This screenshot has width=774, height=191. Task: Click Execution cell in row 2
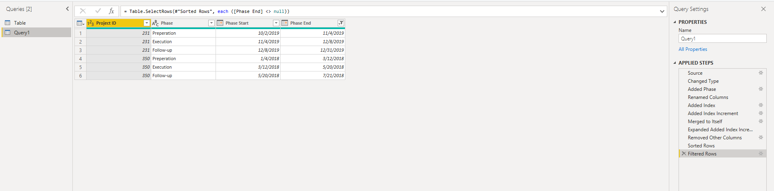point(183,42)
